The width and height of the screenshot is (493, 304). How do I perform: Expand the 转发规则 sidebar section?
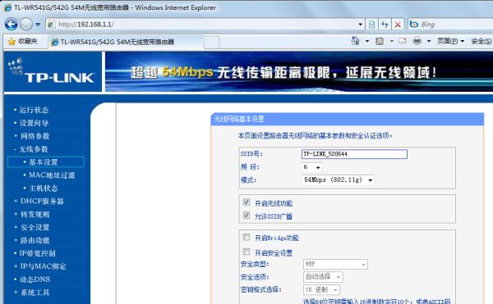(35, 215)
